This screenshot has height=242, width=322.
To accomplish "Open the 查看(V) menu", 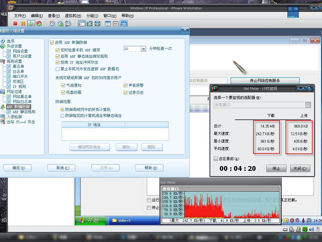I will point(53,16).
